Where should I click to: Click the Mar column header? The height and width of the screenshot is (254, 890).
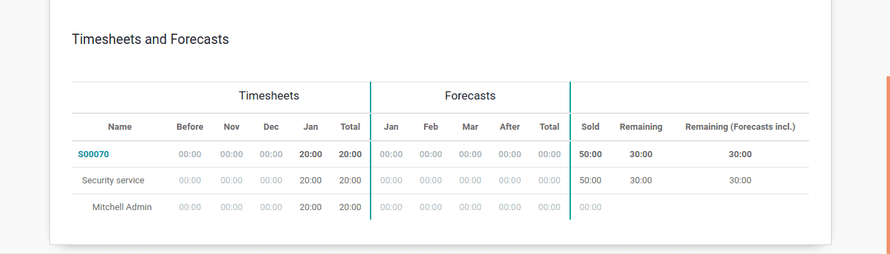pos(470,127)
